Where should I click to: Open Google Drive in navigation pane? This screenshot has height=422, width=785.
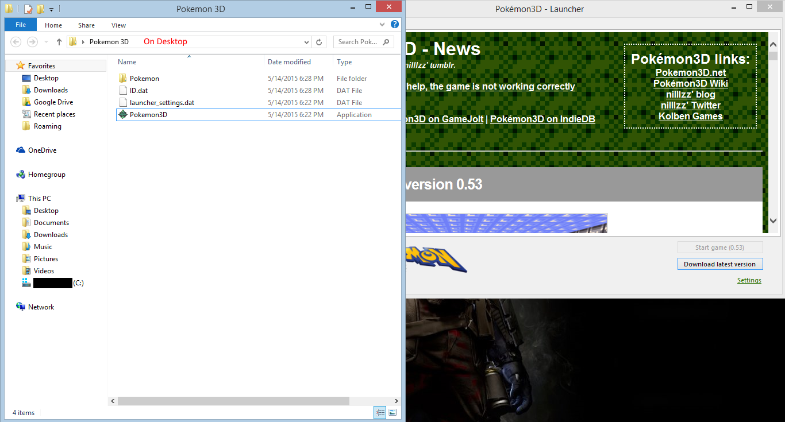pyautogui.click(x=53, y=102)
